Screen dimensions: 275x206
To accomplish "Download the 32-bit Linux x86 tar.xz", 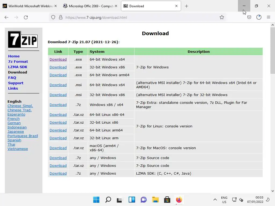I will point(58,122).
